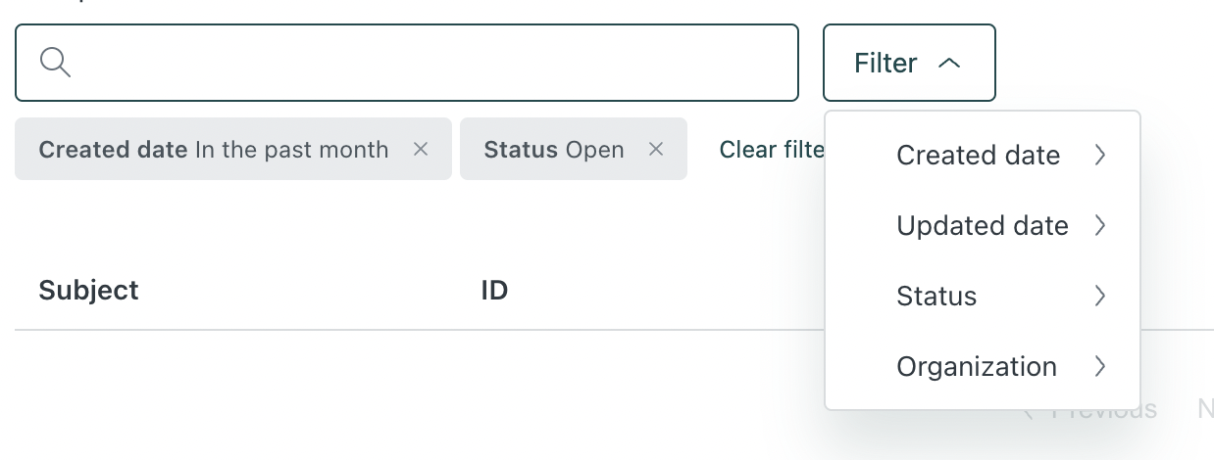
Task: Open the Organization submenu chevron
Action: pyautogui.click(x=1100, y=366)
